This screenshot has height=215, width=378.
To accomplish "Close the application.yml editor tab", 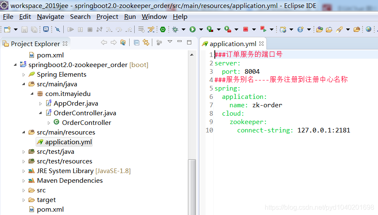I will (261, 44).
